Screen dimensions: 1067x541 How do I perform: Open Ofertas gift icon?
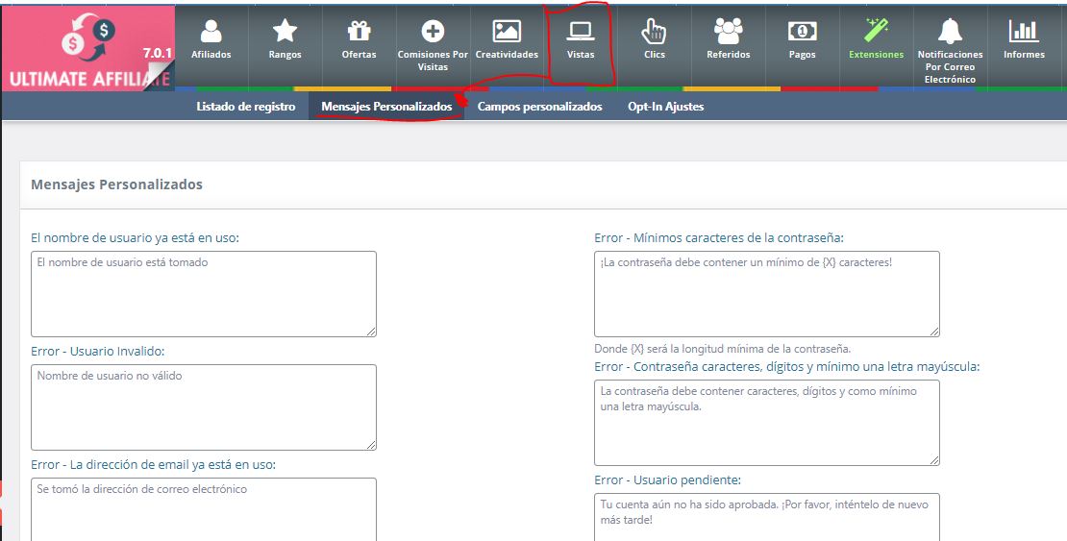pos(359,32)
